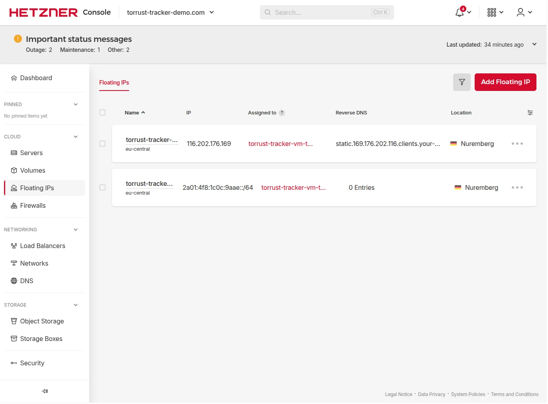Open the notifications bell icon

point(460,12)
